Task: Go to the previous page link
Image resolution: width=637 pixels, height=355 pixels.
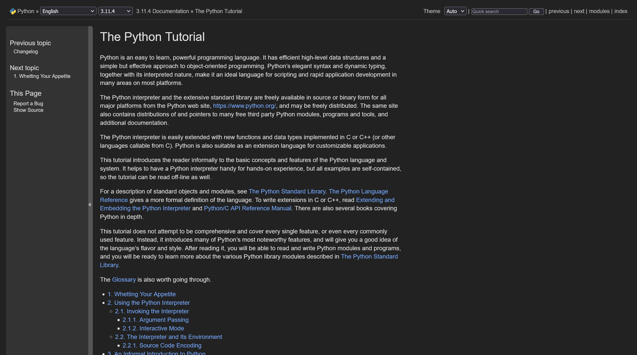Action: tap(559, 11)
